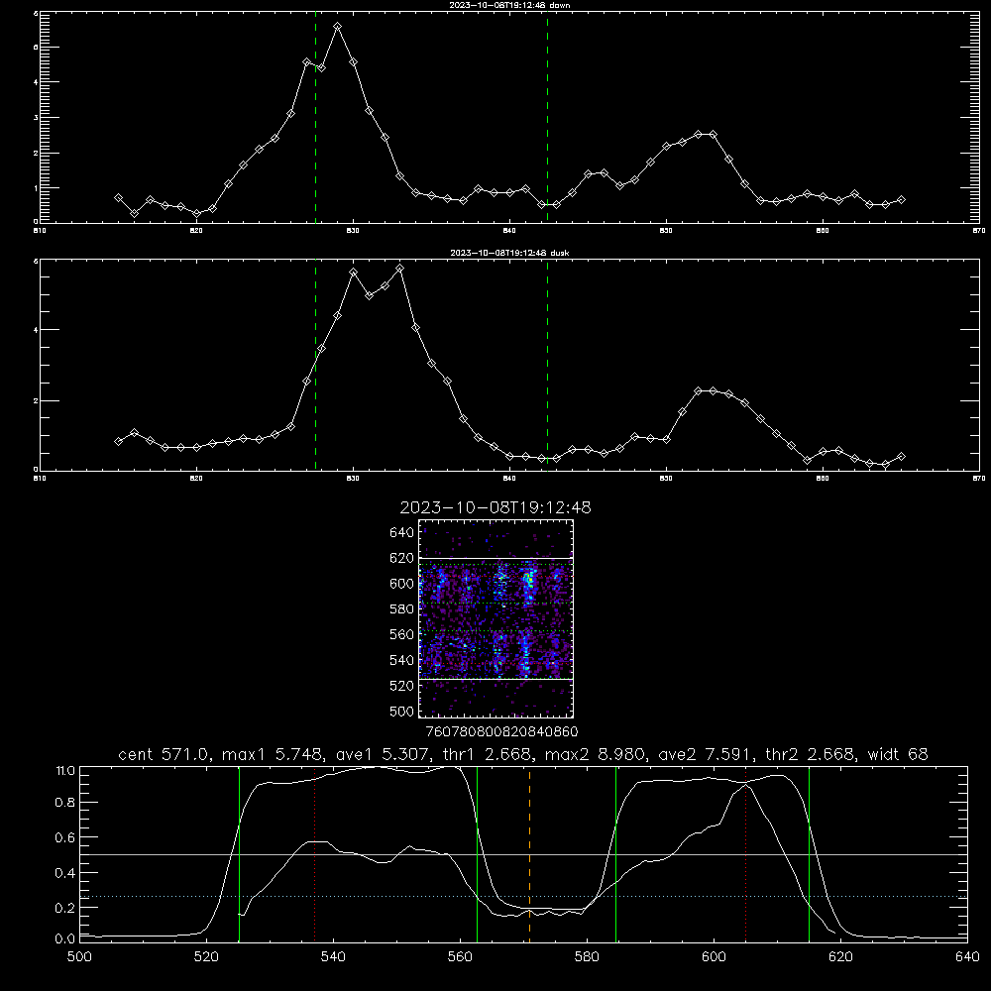Click the '0.4' y-axis label of bottom plot
Image resolution: width=991 pixels, height=991 pixels.
65,873
